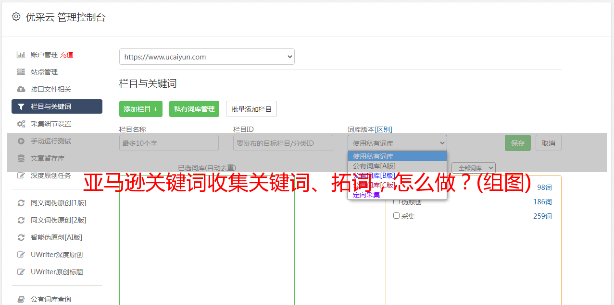Click the gears icon for 采集细节设置
Viewport: 614px width, 305px height.
(21, 124)
